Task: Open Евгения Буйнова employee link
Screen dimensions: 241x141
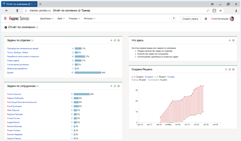Action: 14,126
